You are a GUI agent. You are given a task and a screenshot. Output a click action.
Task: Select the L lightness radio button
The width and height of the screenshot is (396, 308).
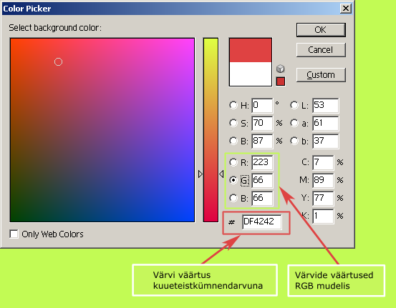294,105
